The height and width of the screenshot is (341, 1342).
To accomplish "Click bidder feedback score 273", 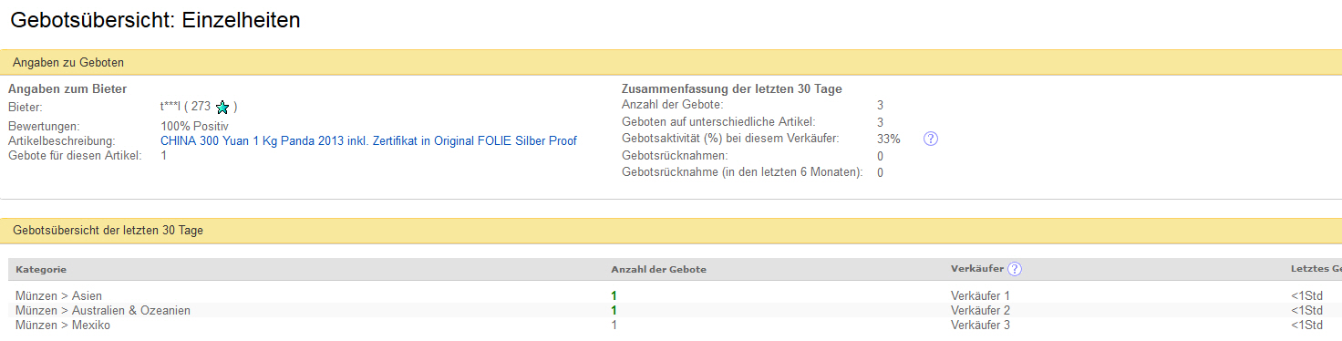I will 201,107.
